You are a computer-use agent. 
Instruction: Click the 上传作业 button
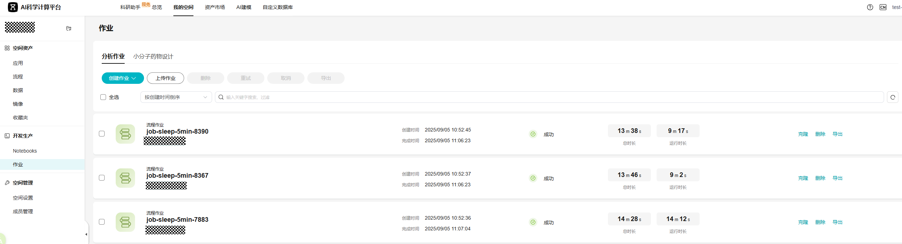click(165, 78)
